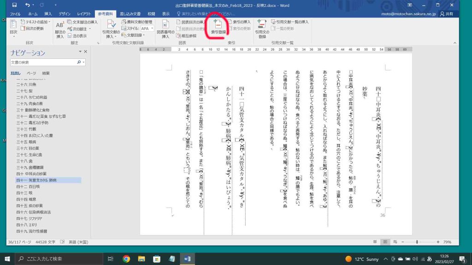Click language 英語 (米国) in status bar

(x=78, y=242)
